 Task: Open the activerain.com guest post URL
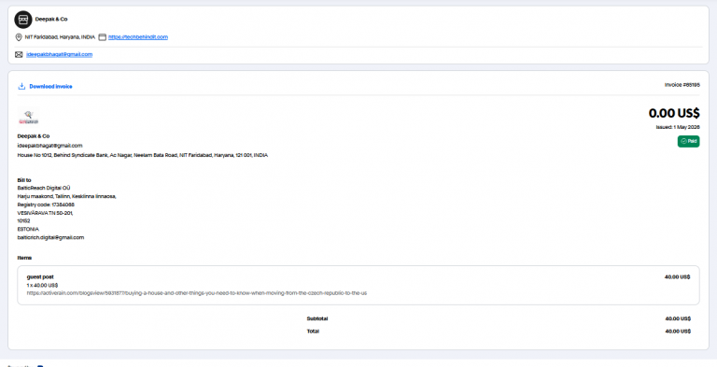coord(197,293)
